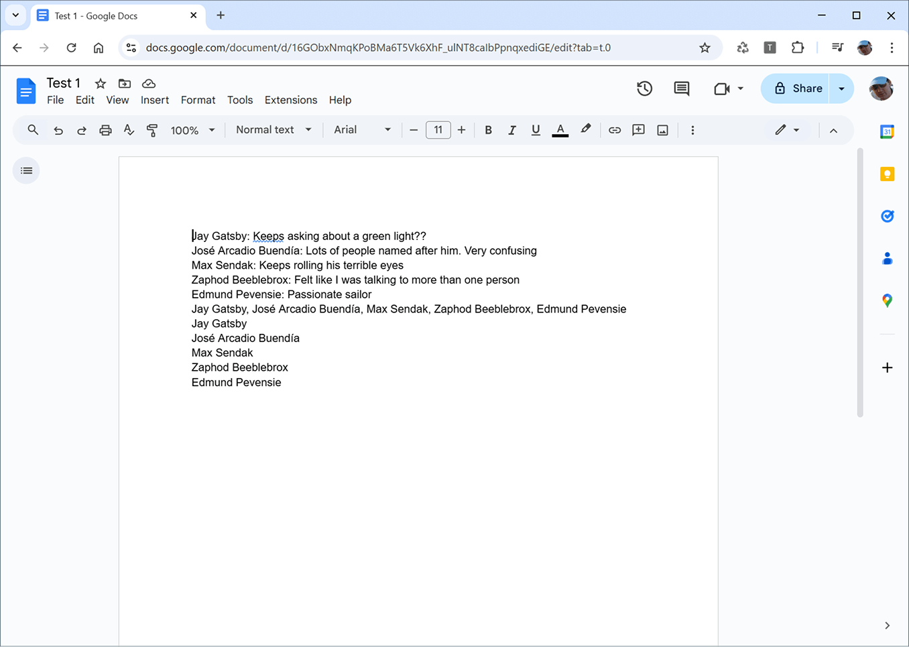Undo the last action
The height and width of the screenshot is (647, 909).
(58, 130)
